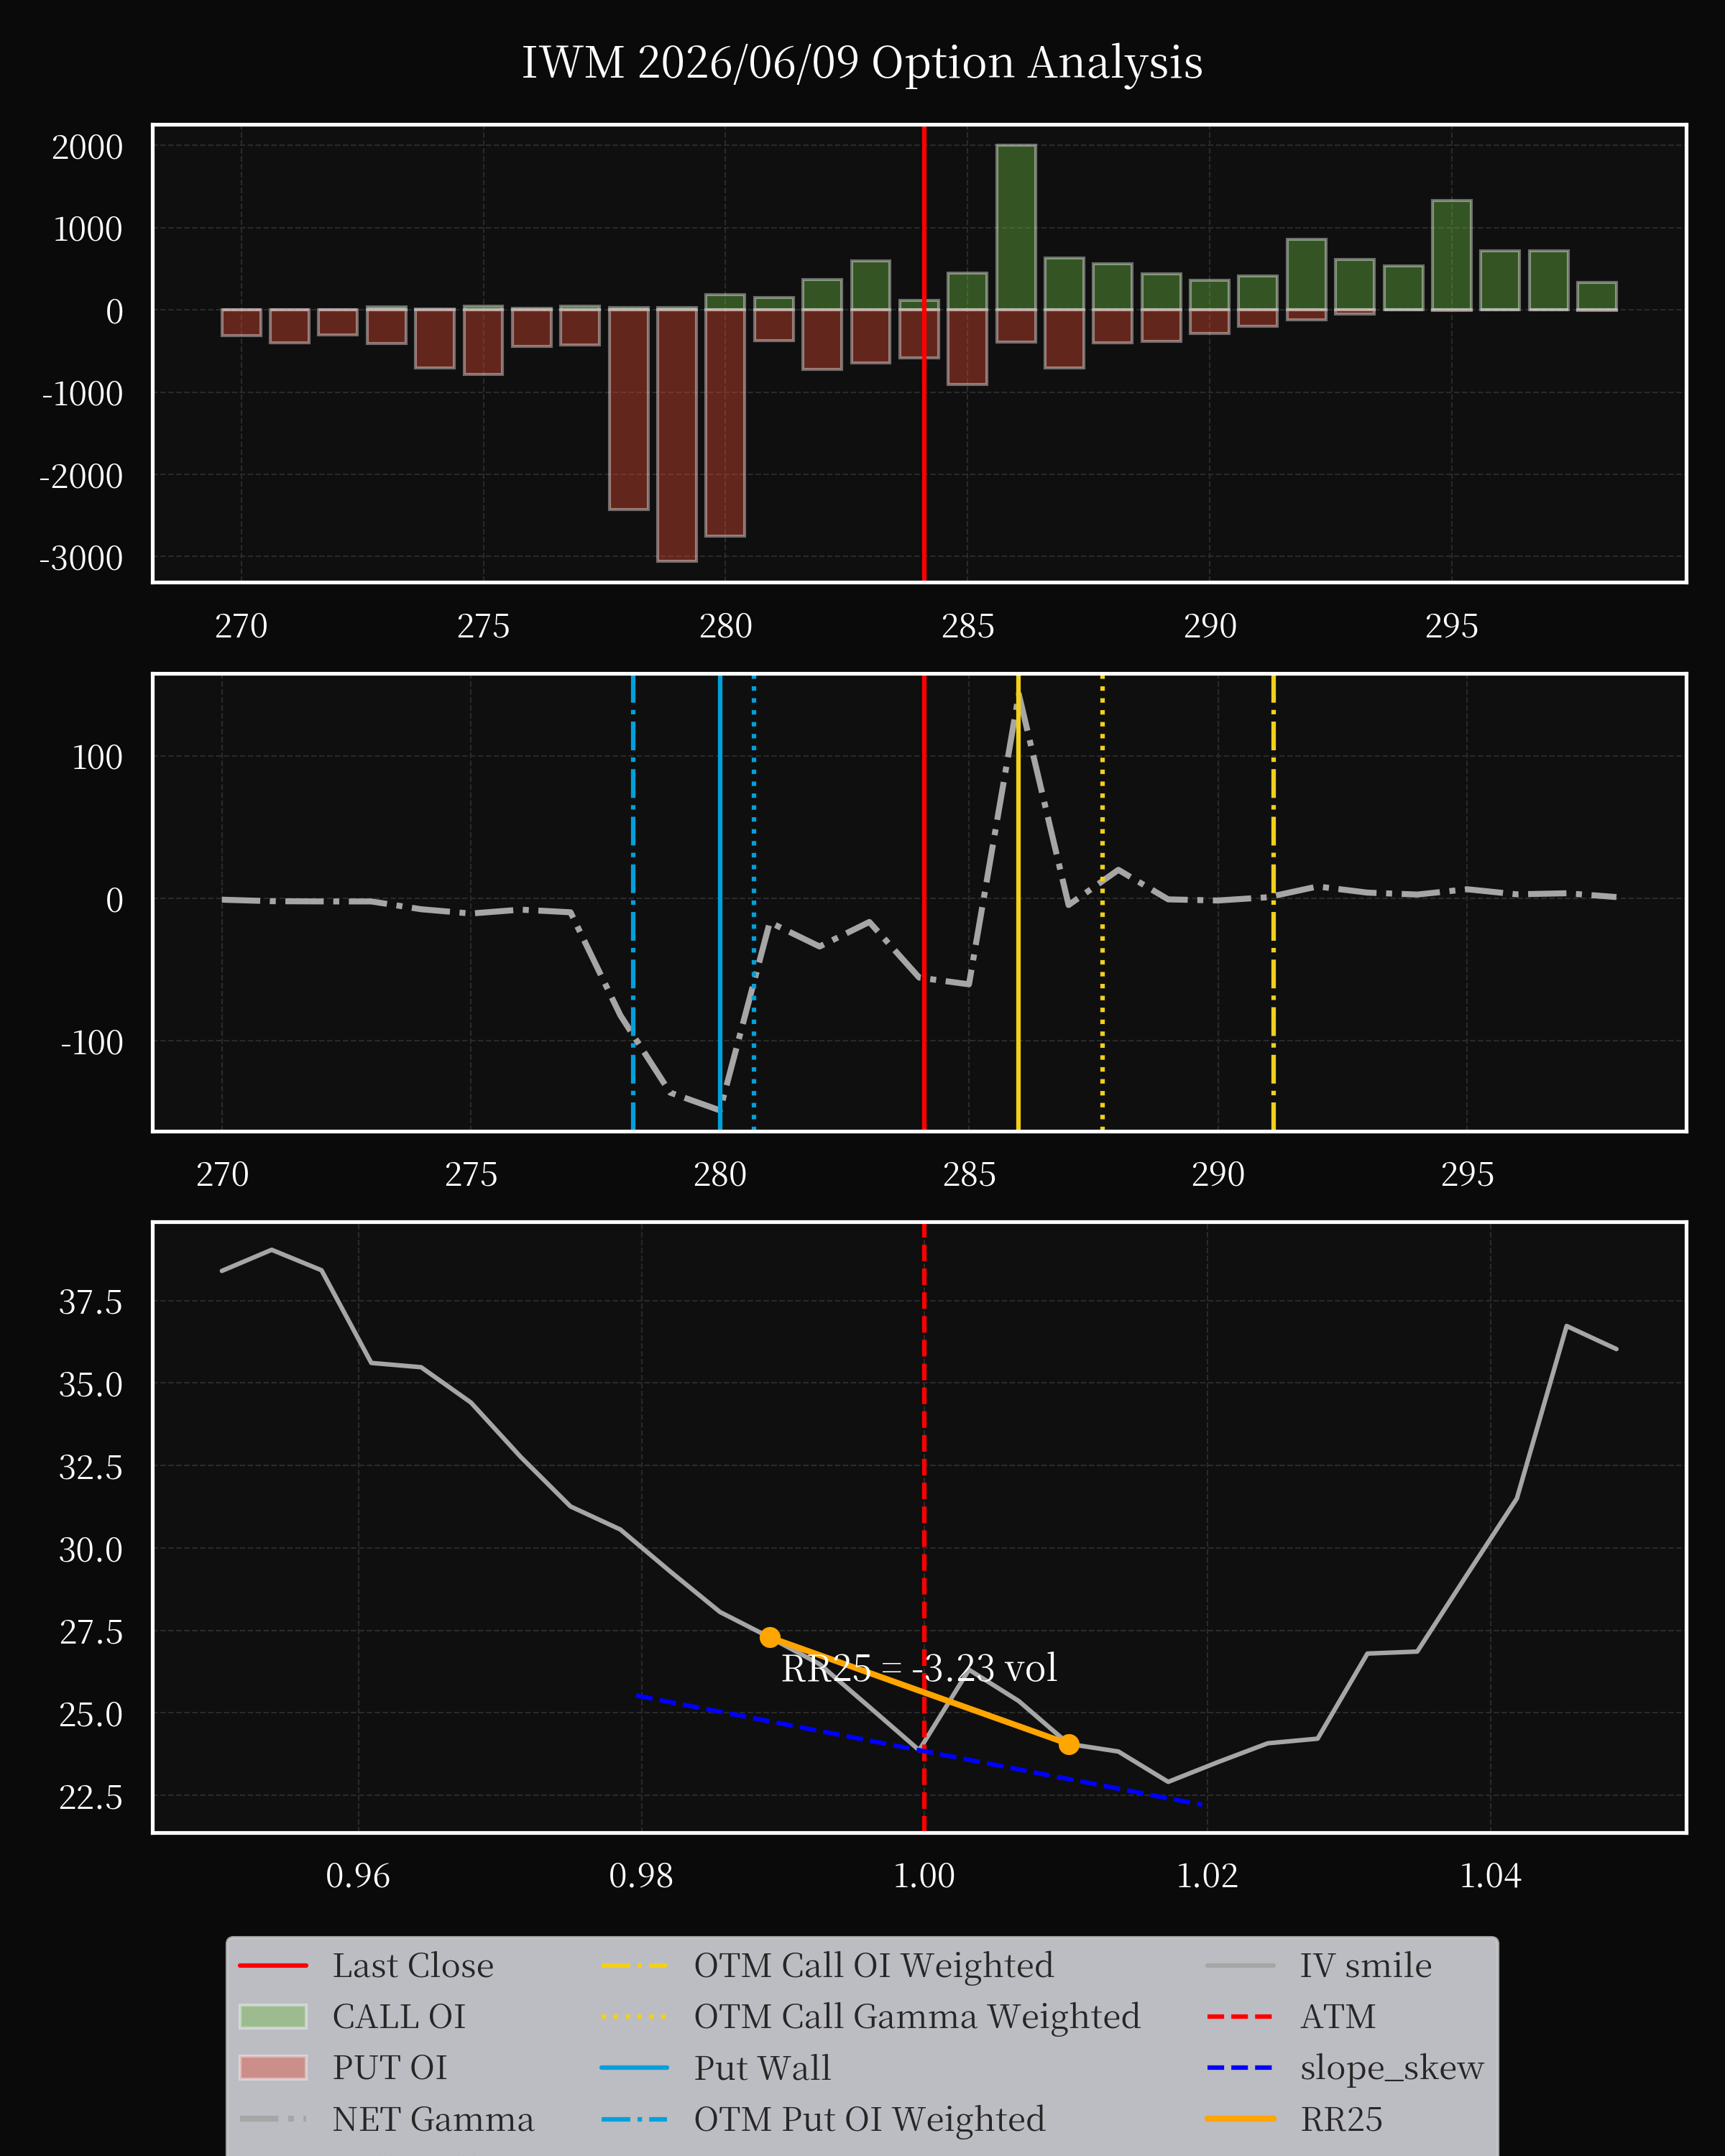This screenshot has height=2156, width=1725.
Task: Click the orange RR25 legend line sample
Action: pos(1240,2119)
